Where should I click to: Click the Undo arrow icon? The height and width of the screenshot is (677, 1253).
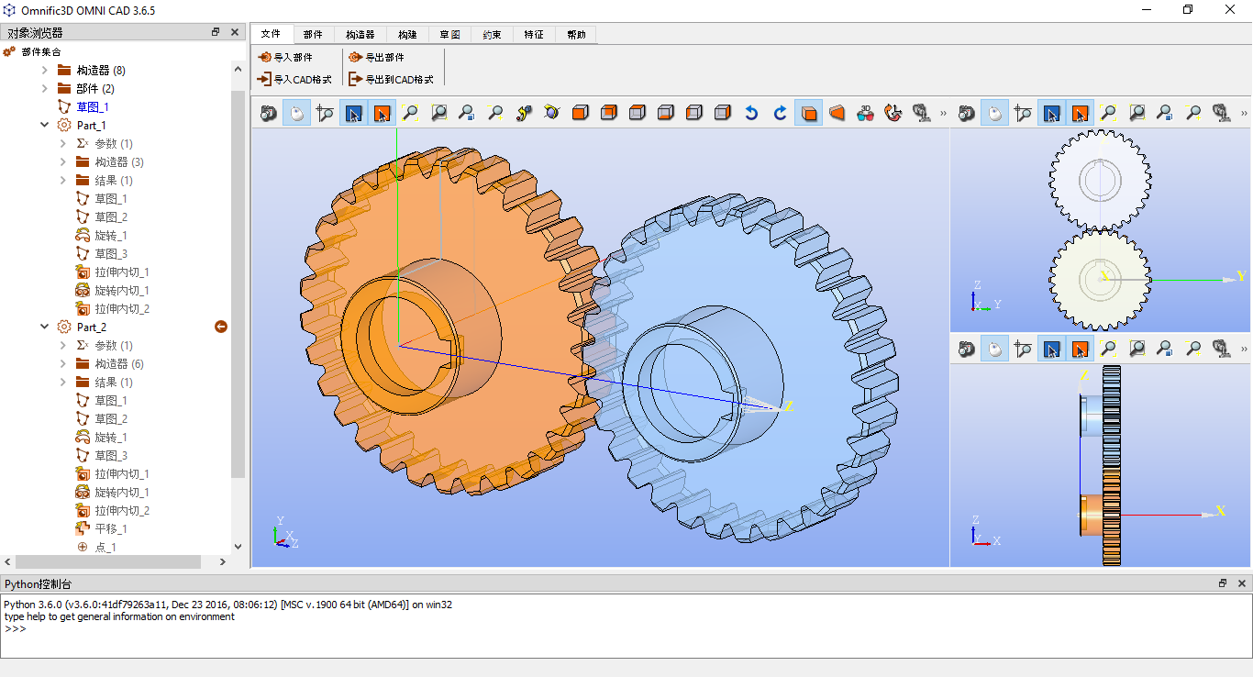pyautogui.click(x=751, y=113)
